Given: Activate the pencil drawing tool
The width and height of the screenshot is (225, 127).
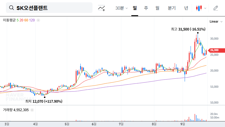Looking at the screenshot, I should click(x=216, y=8).
